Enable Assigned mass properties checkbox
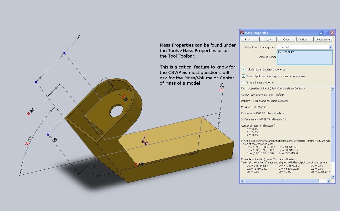The image size is (340, 211). [x=243, y=82]
